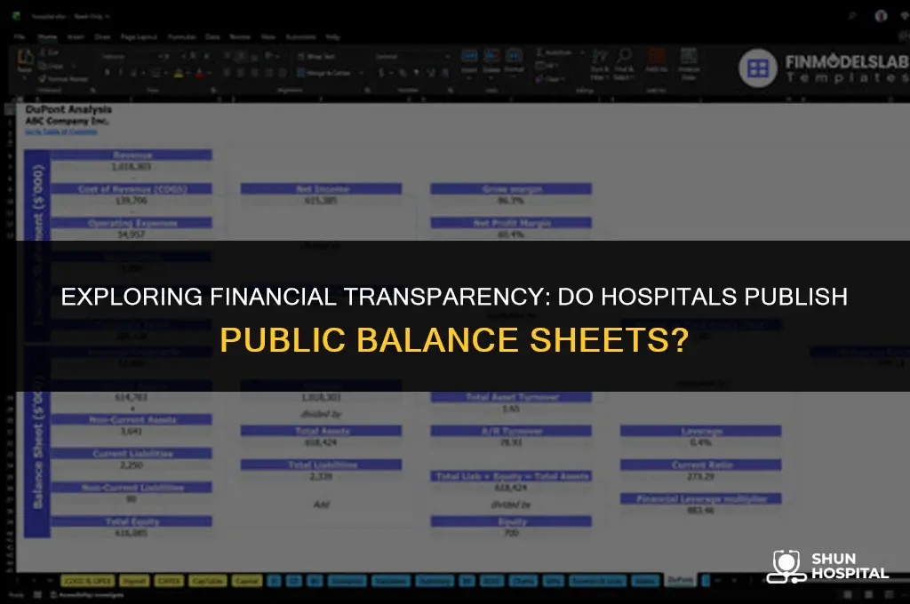Viewport: 910px width, 604px height.
Task: Switch to the Page Layout ribbon tab
Action: (x=139, y=36)
